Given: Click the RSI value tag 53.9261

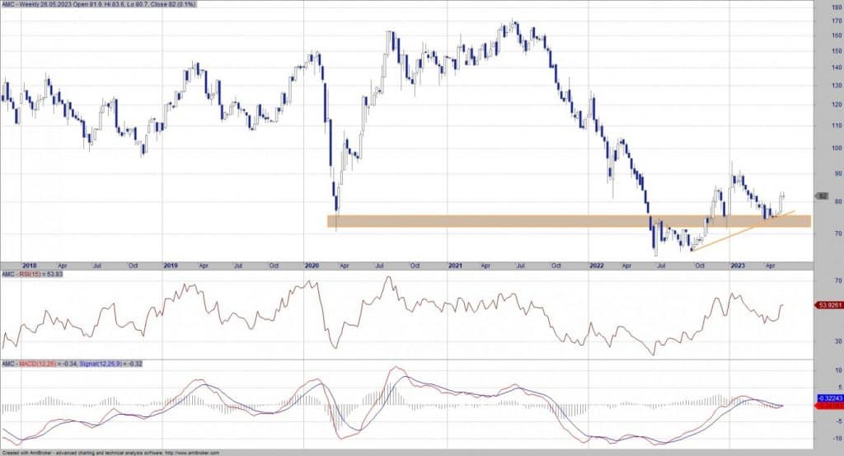Looking at the screenshot, I should 828,305.
